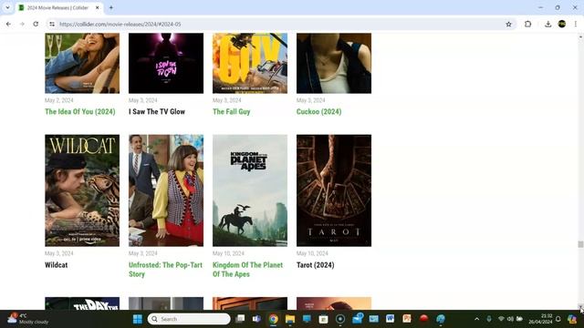Open PowerPoint from taskbar
This screenshot has height=328, width=584.
click(407, 319)
